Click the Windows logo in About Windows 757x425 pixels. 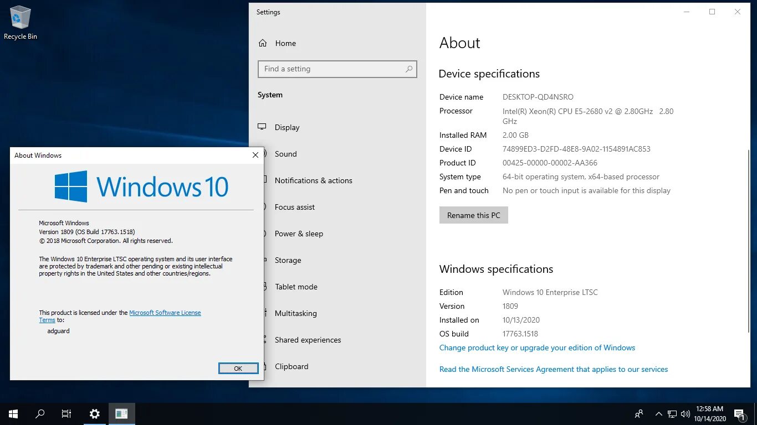point(71,186)
